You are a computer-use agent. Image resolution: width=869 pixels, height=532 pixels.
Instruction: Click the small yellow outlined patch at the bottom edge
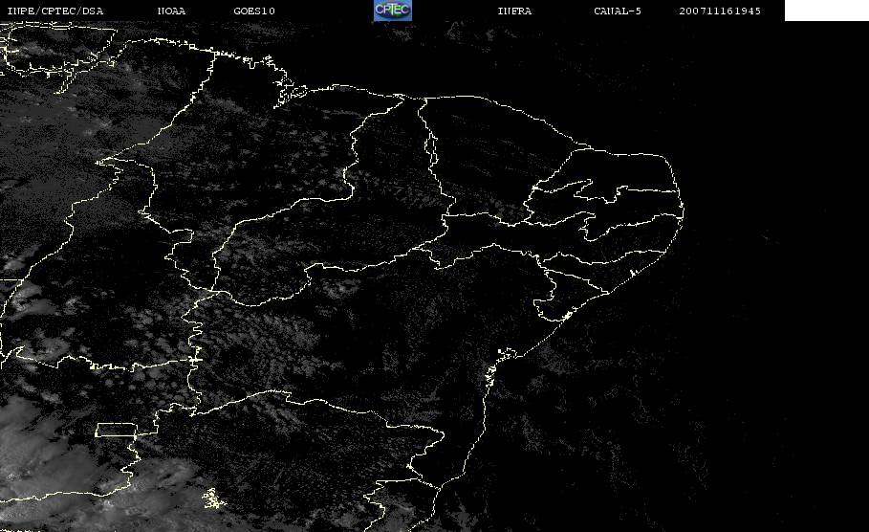click(x=211, y=498)
